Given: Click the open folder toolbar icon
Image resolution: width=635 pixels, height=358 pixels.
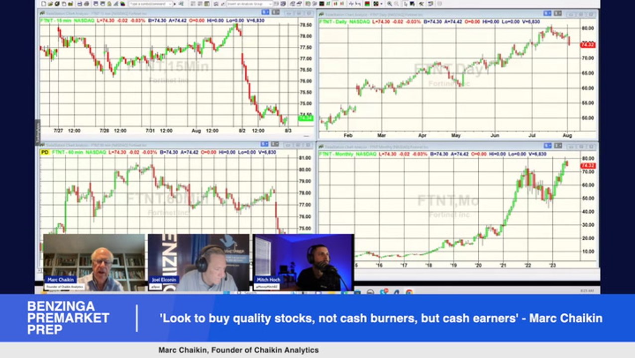Looking at the screenshot, I should pyautogui.click(x=50, y=3).
